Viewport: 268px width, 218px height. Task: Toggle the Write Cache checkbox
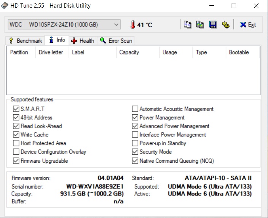(x=16, y=135)
